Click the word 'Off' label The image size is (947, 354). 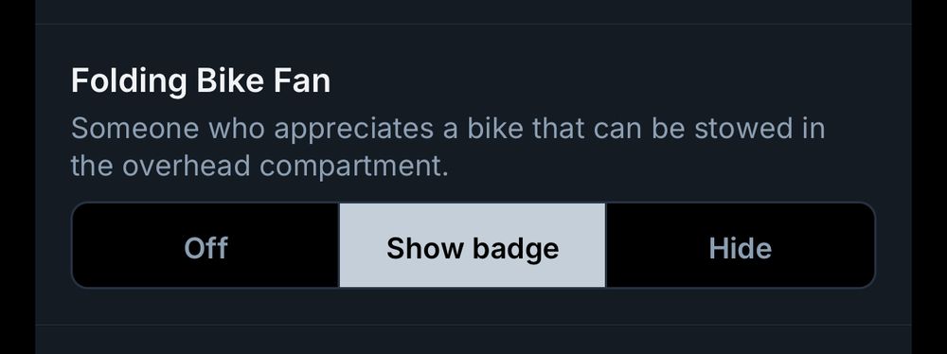coord(205,248)
